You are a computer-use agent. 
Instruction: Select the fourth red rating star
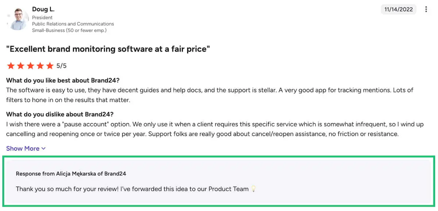[x=40, y=66]
